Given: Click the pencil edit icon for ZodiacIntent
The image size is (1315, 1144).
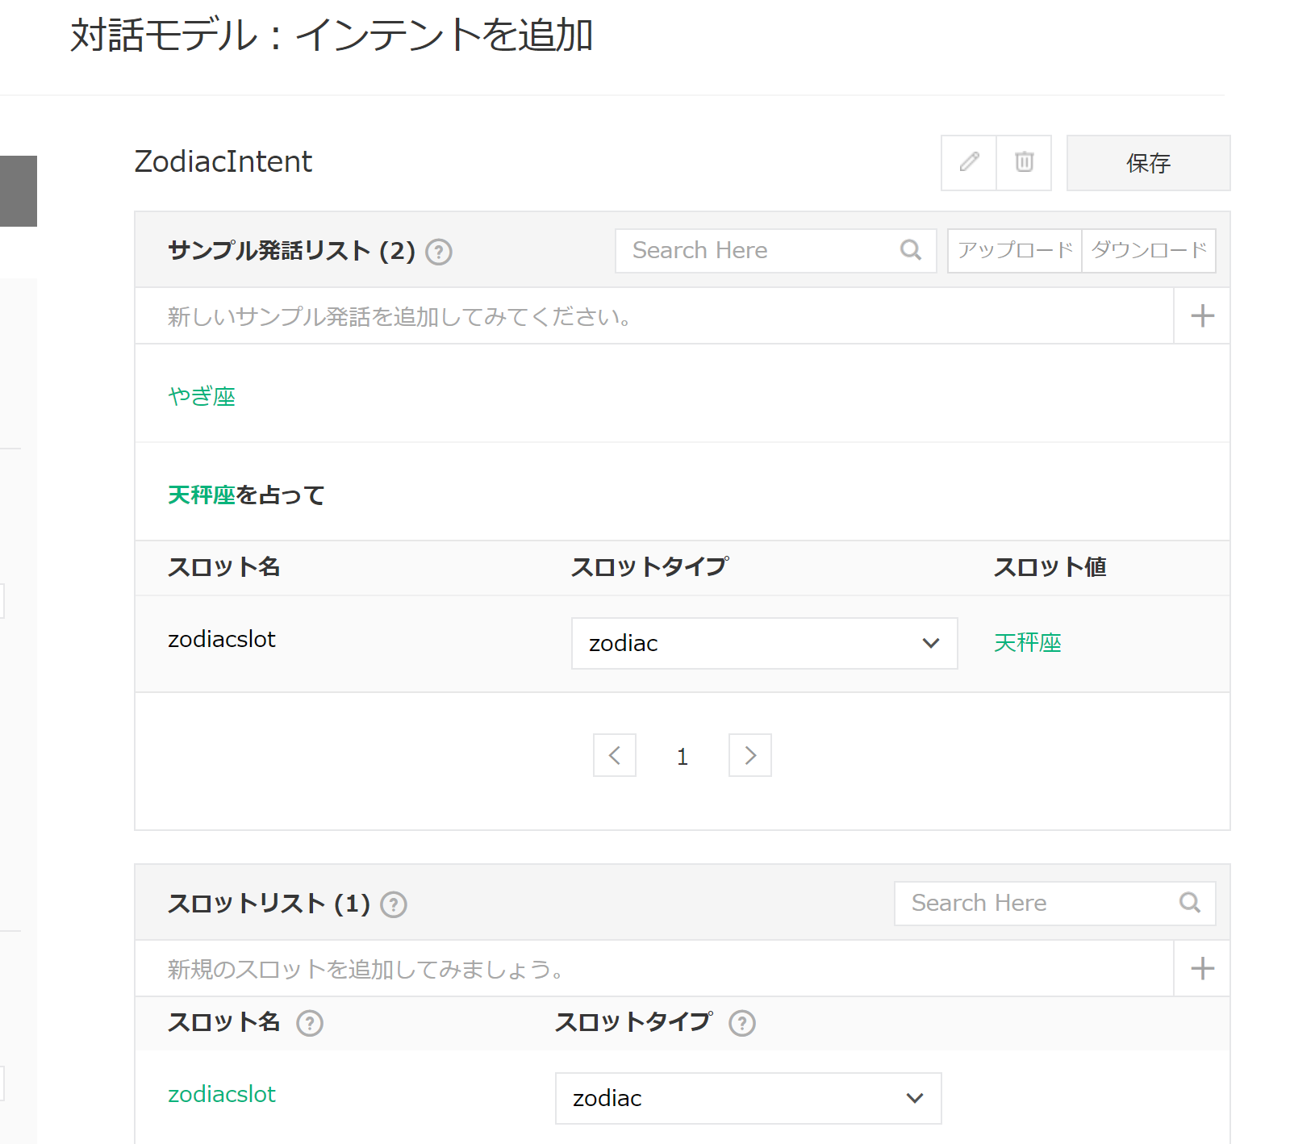Looking at the screenshot, I should coord(969,162).
